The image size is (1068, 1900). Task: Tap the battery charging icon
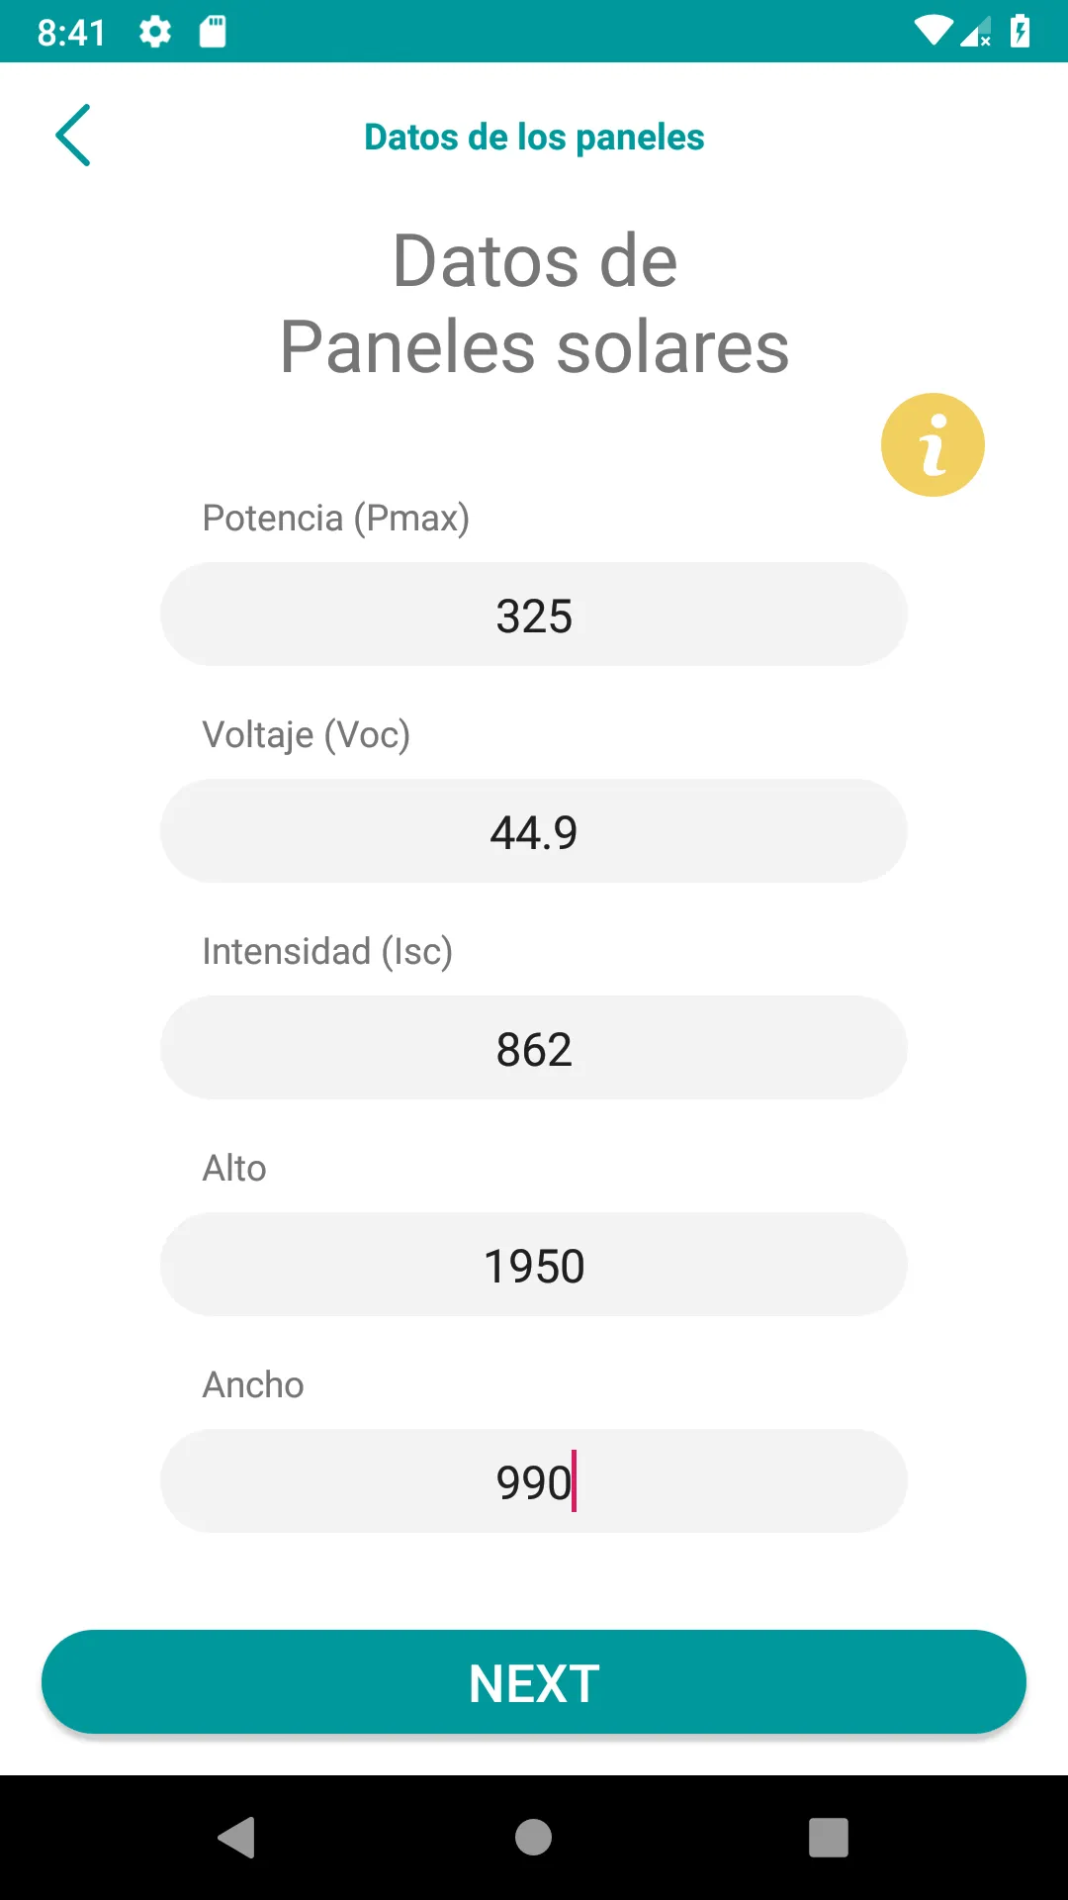[x=1020, y=31]
